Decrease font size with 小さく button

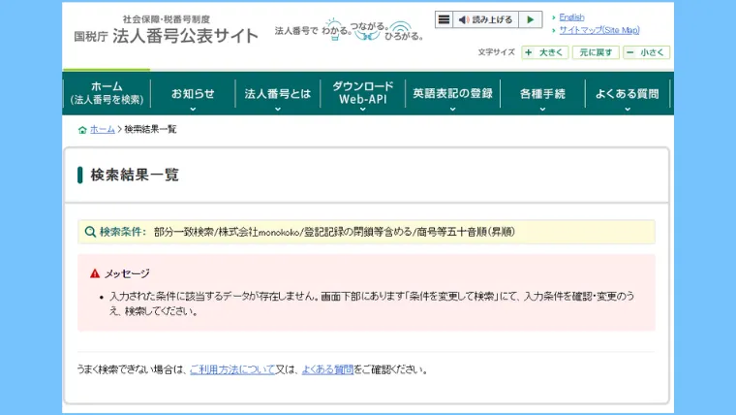[x=646, y=52]
